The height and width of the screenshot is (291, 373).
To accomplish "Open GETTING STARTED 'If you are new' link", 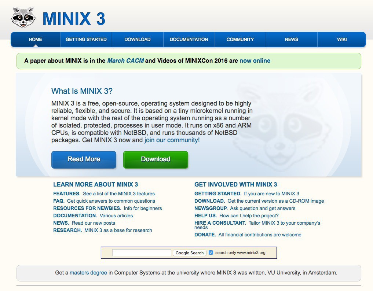I will 247,194.
